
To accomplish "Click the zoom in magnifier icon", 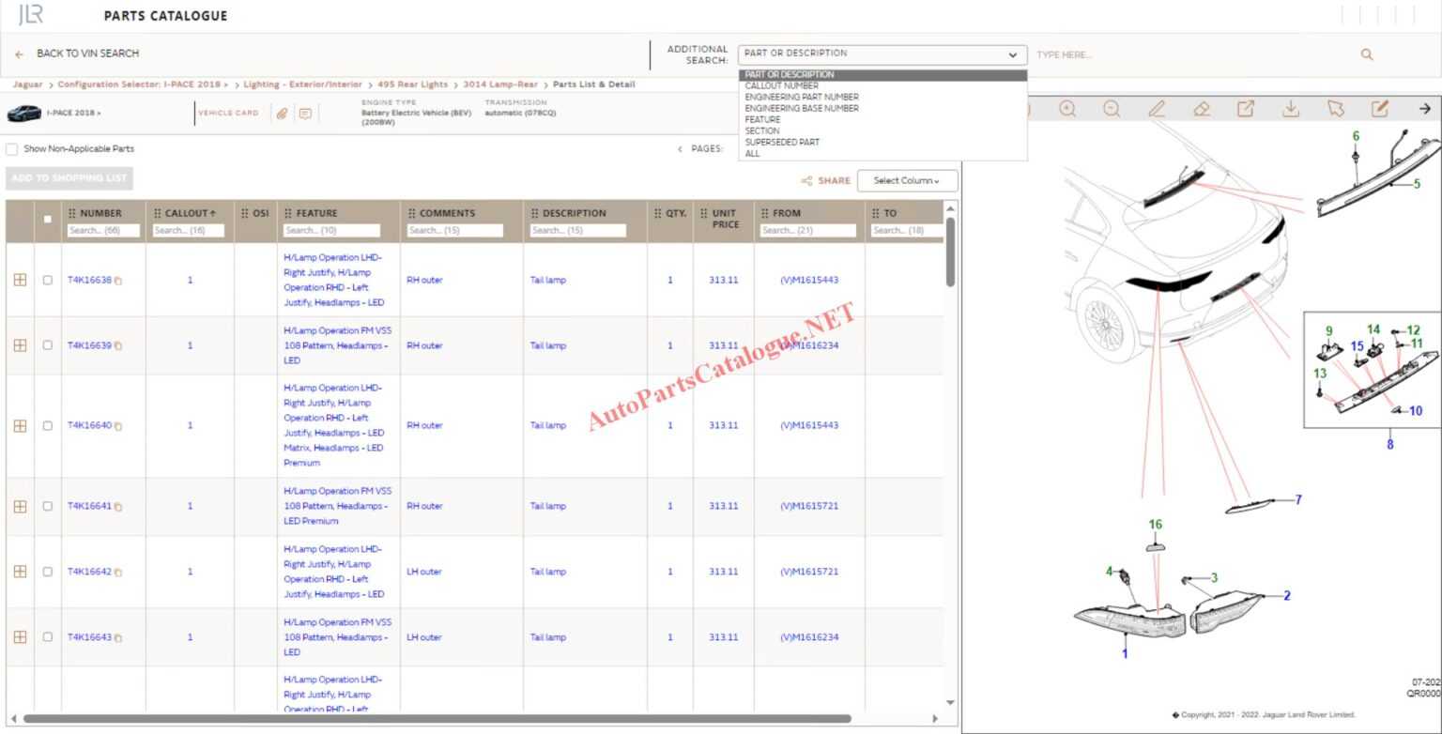I will [1067, 109].
